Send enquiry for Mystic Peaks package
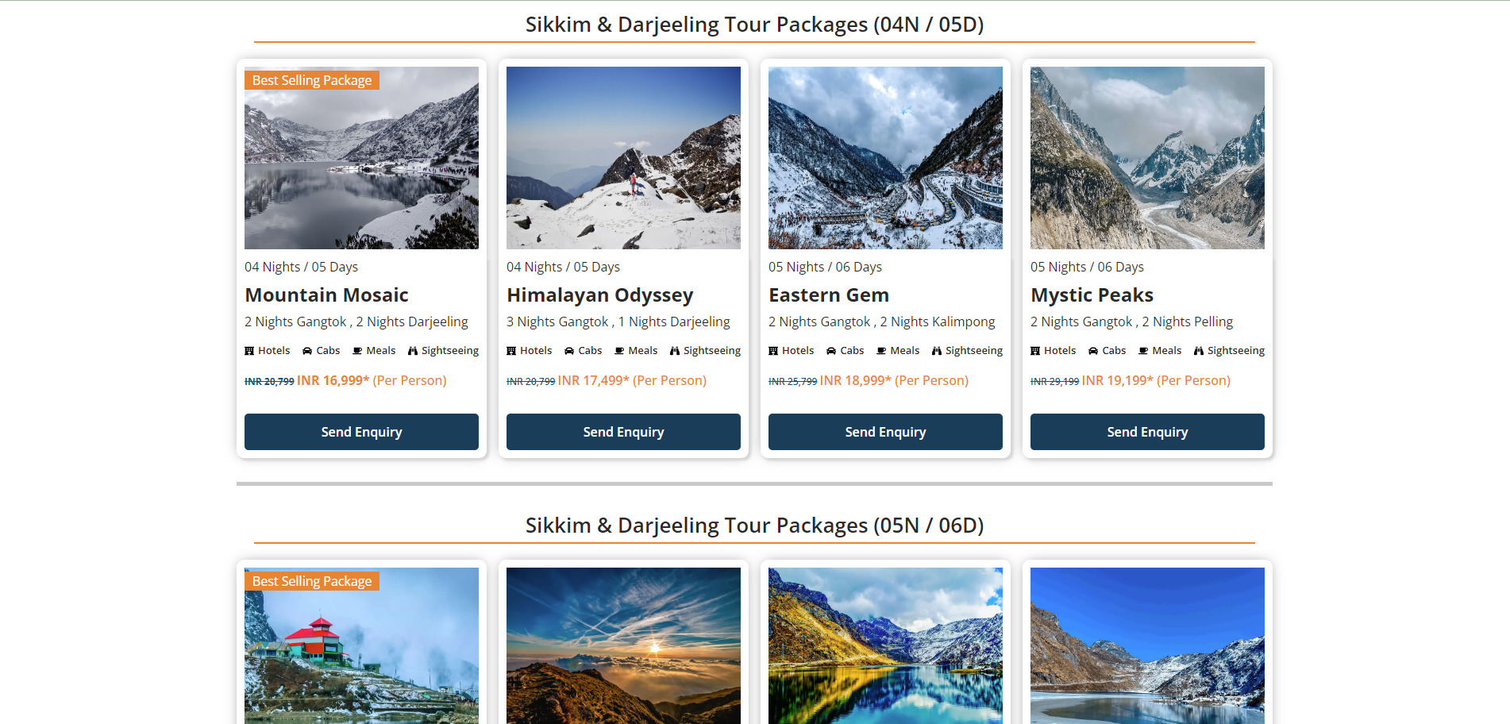The height and width of the screenshot is (724, 1510). [x=1147, y=432]
